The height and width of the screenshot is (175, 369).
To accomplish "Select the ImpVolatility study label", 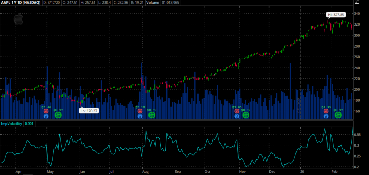I will click(12, 124).
